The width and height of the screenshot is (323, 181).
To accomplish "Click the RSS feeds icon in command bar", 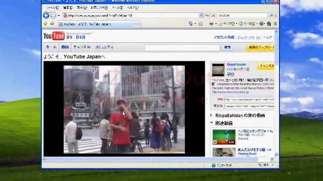I will pos(200,24).
